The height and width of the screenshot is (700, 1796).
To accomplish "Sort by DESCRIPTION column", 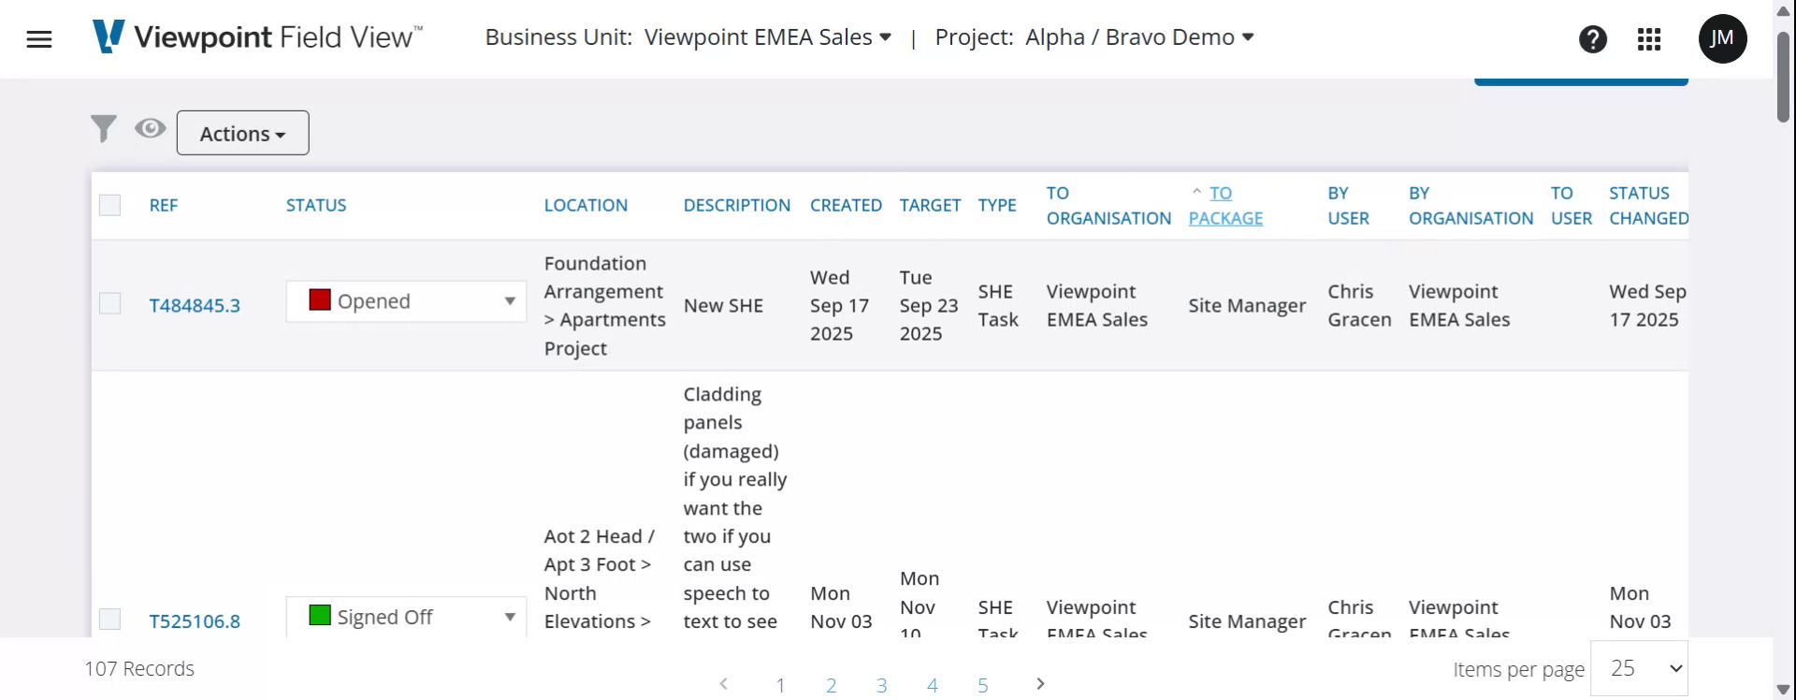I will click(x=737, y=205).
